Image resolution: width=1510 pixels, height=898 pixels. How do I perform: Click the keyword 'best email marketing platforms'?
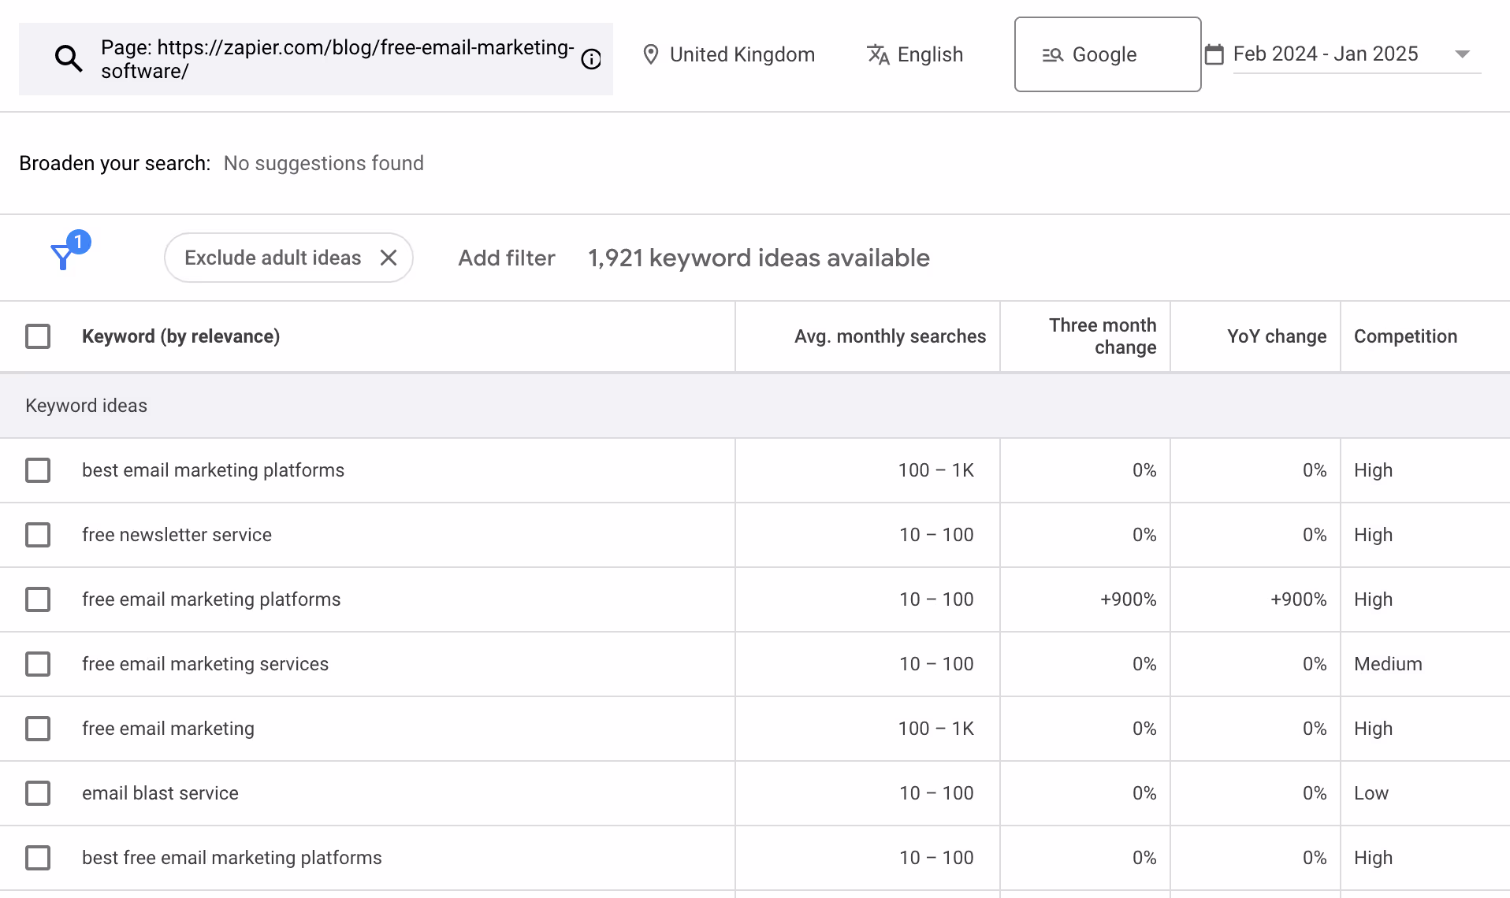tap(213, 470)
